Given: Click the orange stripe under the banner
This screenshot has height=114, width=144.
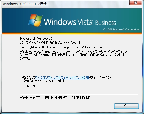Looking at the screenshot, I should [72, 34].
